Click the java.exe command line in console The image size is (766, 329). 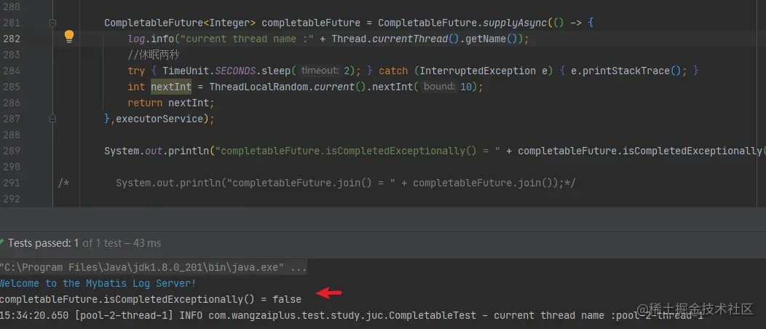tap(154, 268)
